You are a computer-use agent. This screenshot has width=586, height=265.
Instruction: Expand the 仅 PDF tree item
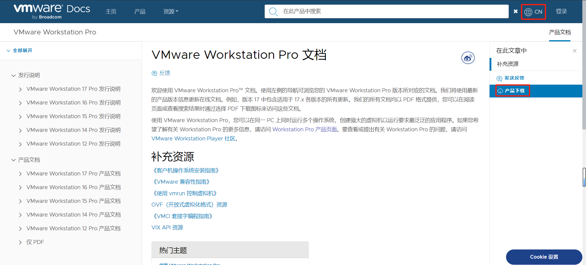click(20, 242)
